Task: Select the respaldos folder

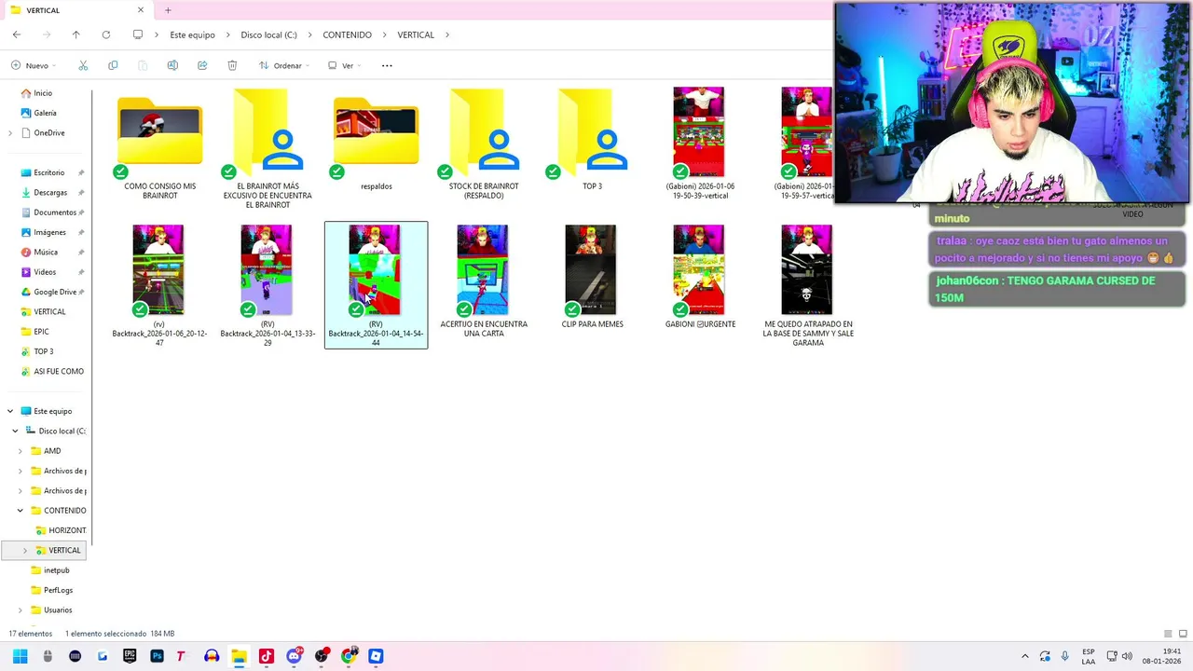Action: 377,140
